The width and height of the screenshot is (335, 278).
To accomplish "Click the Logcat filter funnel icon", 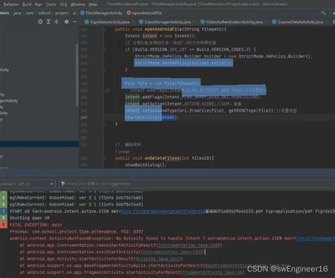I will [63, 184].
